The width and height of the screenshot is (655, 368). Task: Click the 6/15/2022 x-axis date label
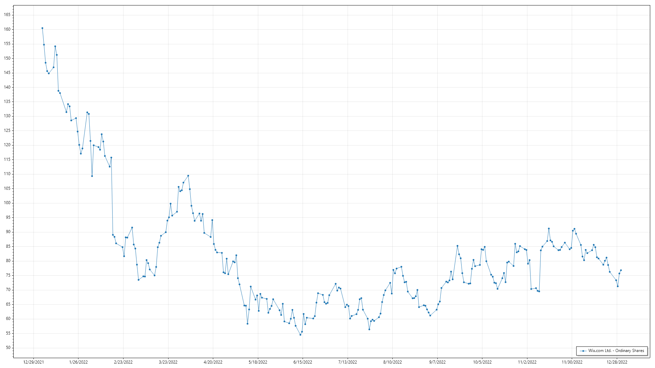[x=303, y=362]
